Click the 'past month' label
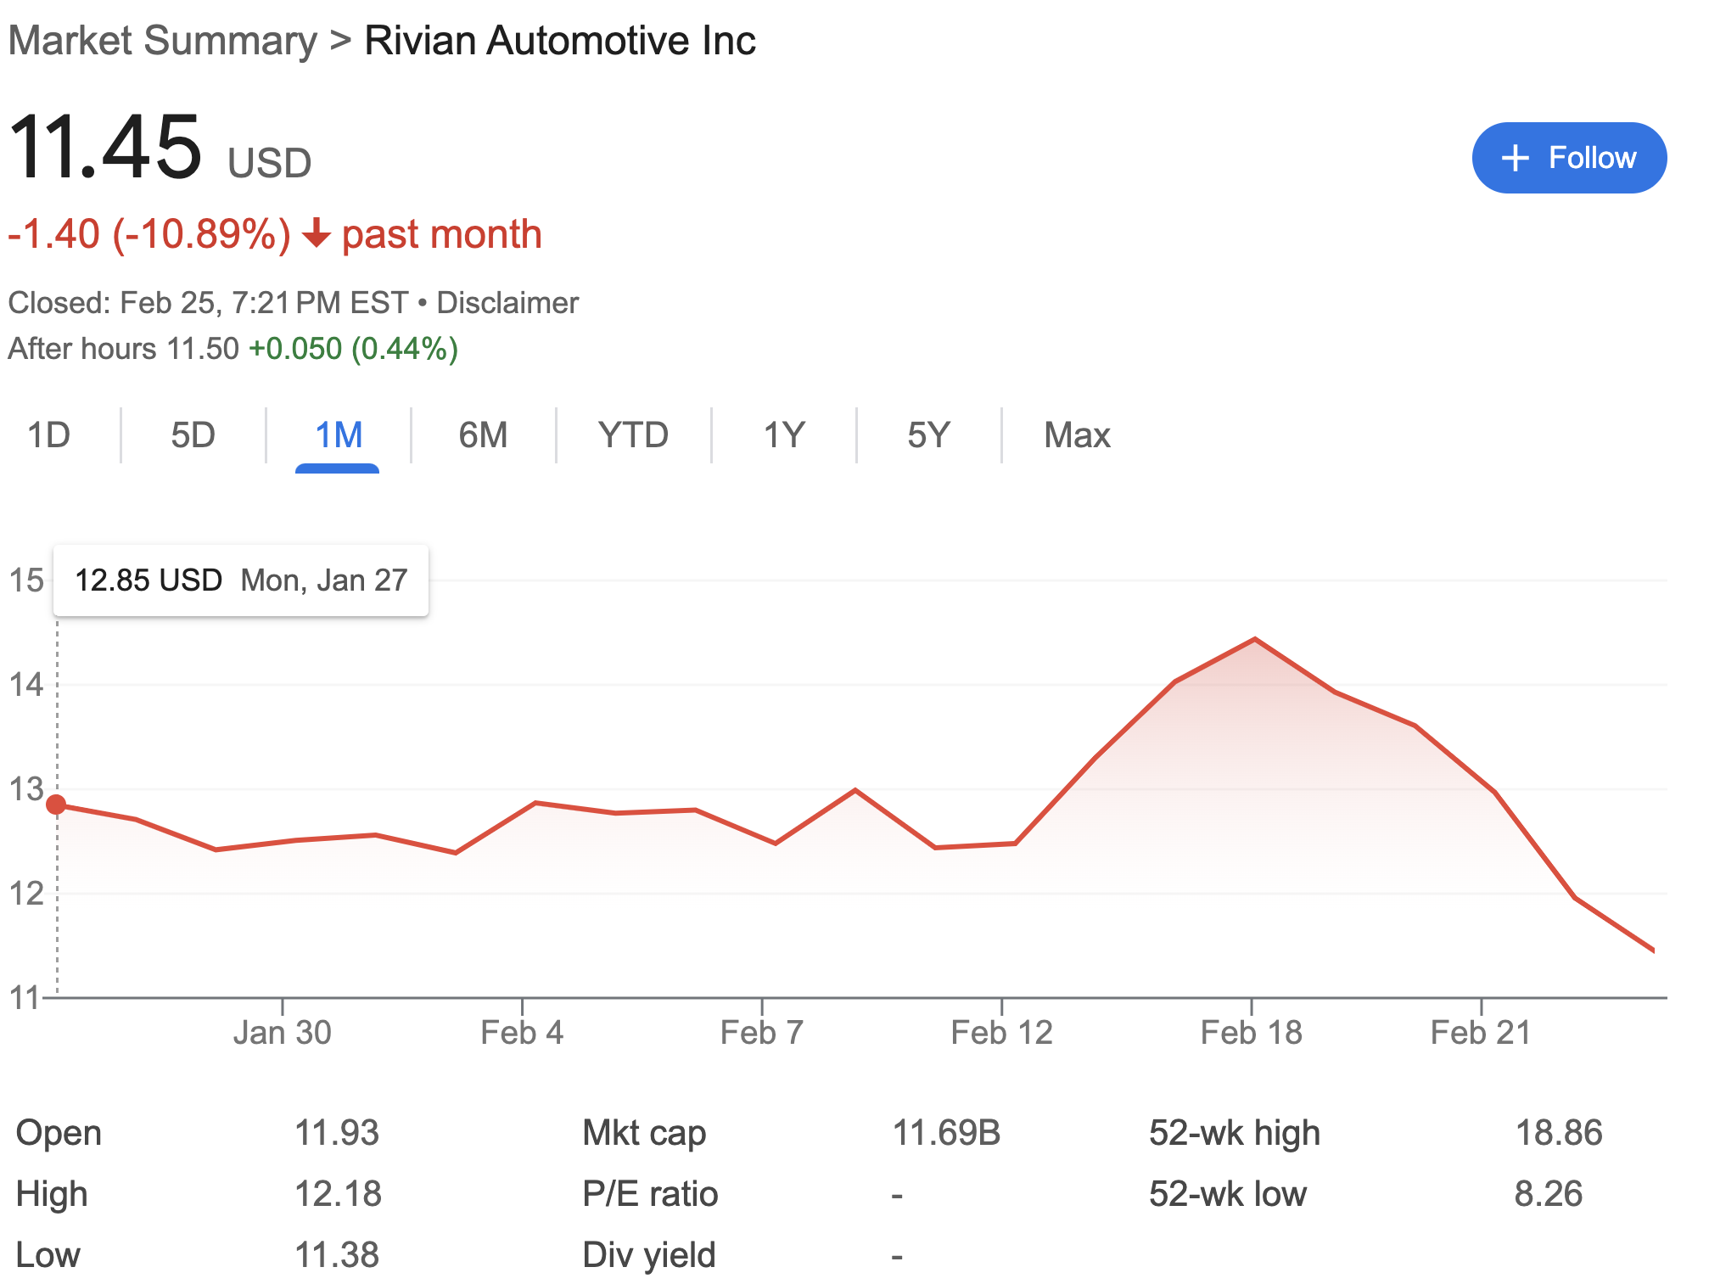 tap(442, 234)
